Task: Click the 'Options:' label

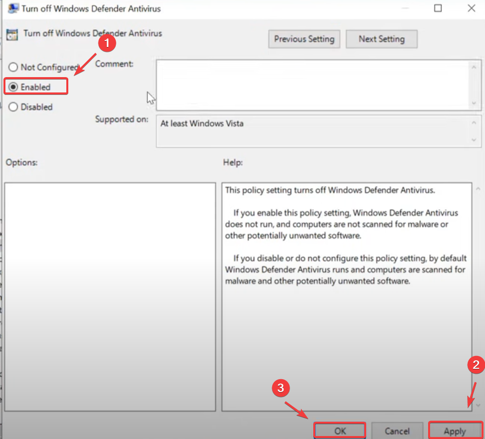Action: pos(22,163)
